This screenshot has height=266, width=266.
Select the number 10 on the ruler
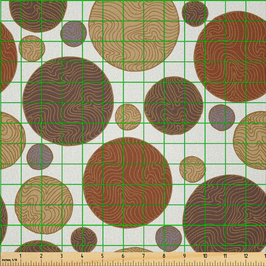pyautogui.click(x=205, y=256)
